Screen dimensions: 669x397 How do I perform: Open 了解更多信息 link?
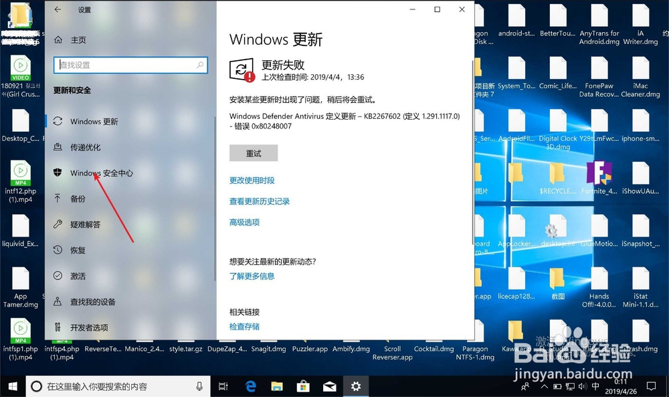pyautogui.click(x=252, y=276)
